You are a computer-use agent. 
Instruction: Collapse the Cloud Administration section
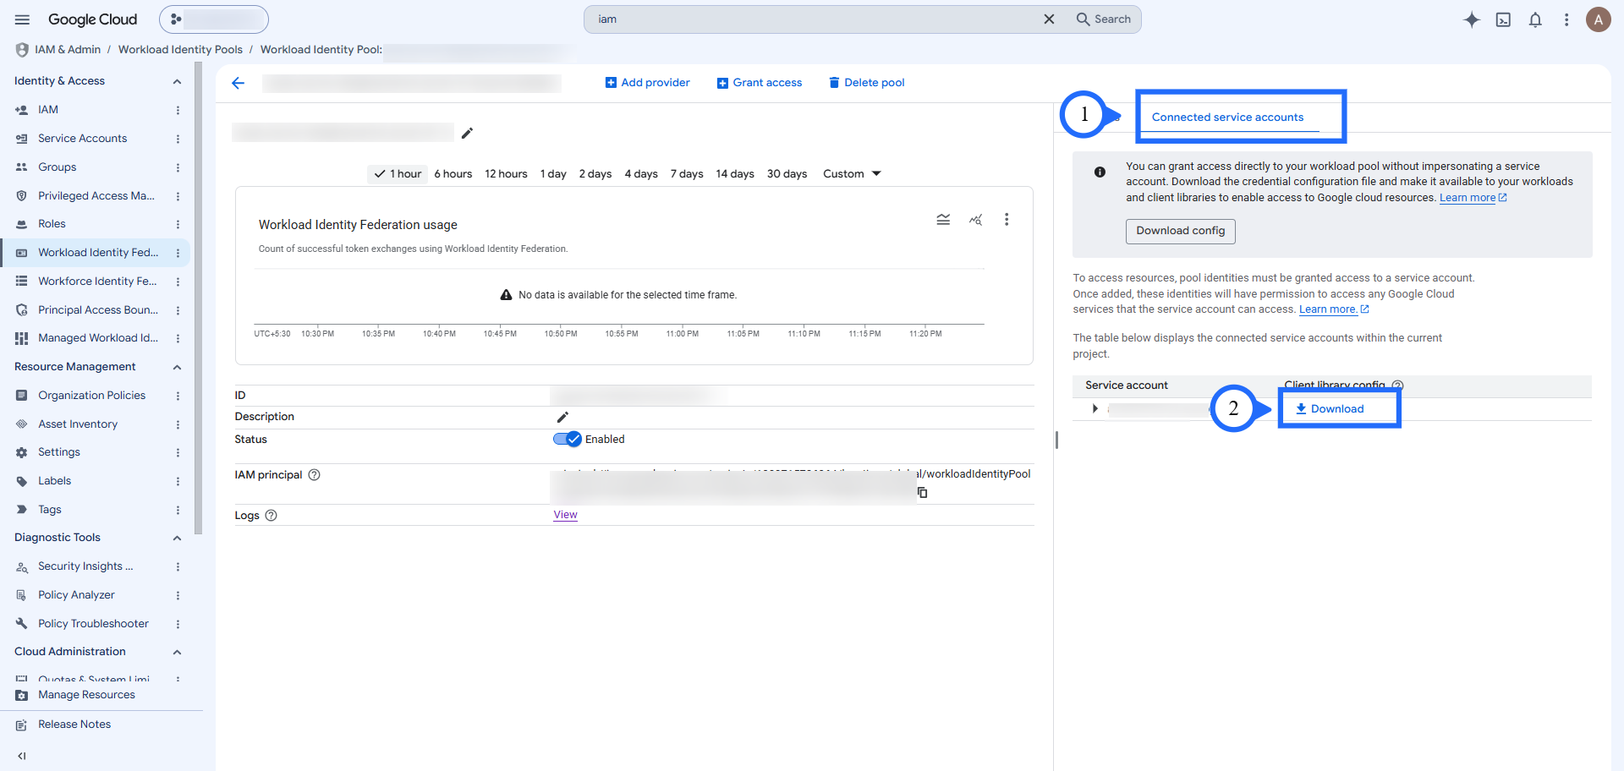pos(177,653)
